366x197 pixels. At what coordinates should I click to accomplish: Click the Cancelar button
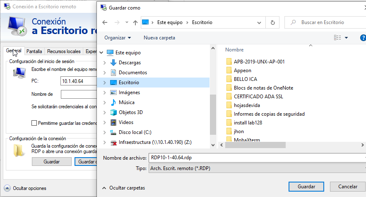pyautogui.click(x=347, y=187)
